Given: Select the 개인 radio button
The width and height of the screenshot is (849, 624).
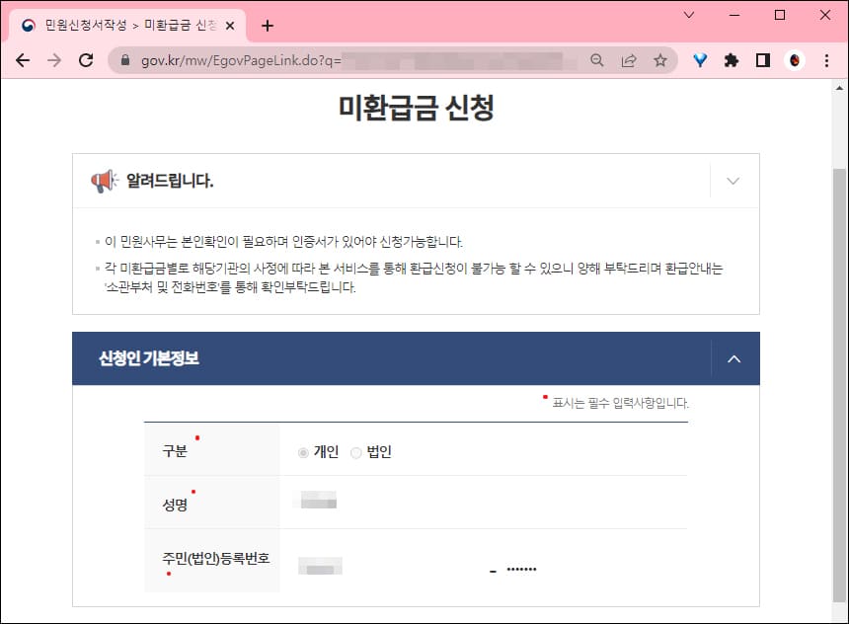Looking at the screenshot, I should point(304,451).
